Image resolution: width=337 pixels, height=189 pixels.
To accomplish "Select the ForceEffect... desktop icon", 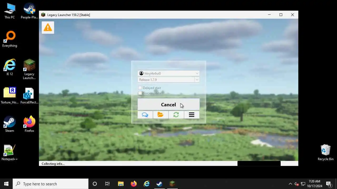I will [29, 96].
